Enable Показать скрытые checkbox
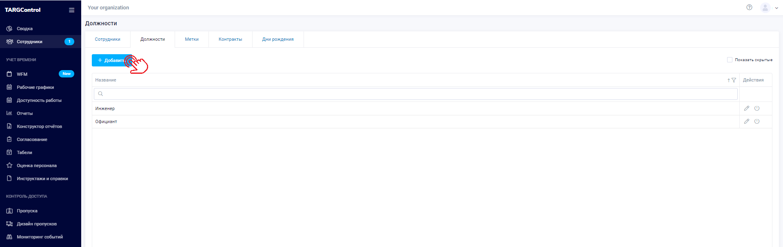Screen dimensions: 783x247 (x=730, y=60)
